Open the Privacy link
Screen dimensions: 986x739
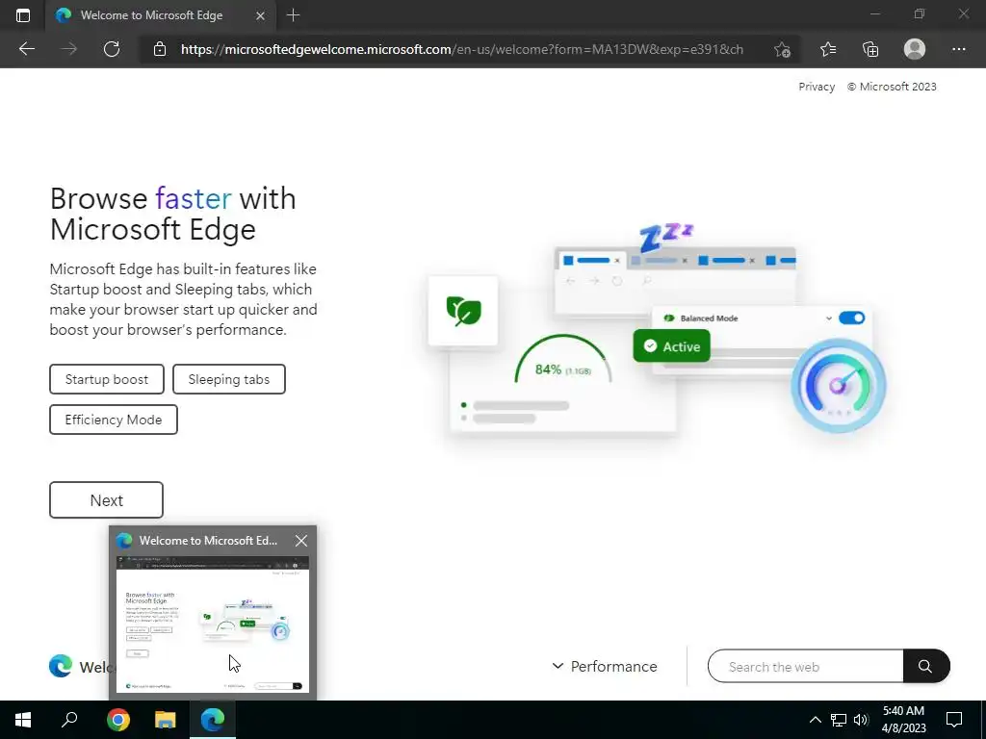(817, 87)
